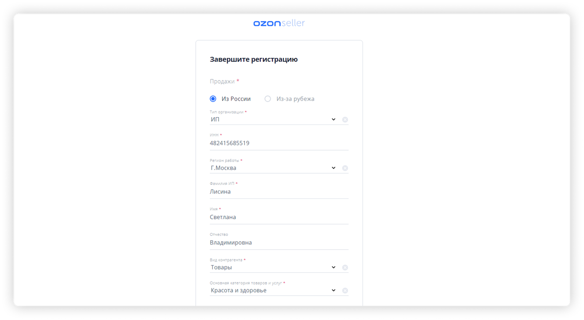Clear the Регион работы selection

coord(345,168)
